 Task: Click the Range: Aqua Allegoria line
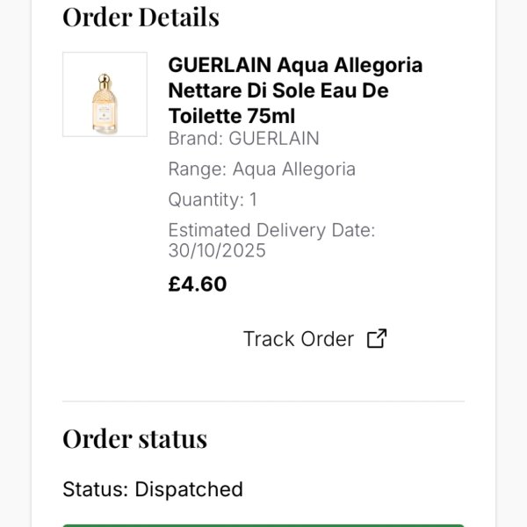tap(262, 169)
